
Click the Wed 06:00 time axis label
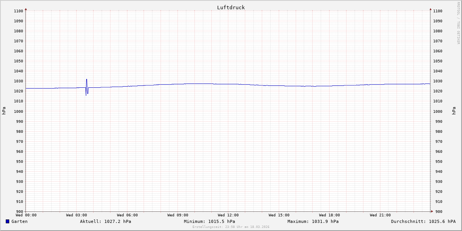click(127, 215)
